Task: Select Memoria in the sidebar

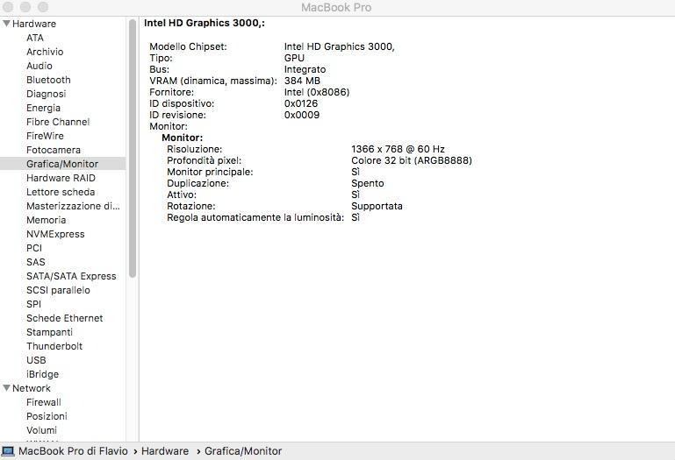Action: [46, 220]
